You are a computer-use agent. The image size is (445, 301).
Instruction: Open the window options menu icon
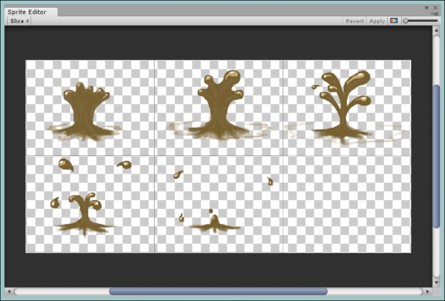tap(435, 14)
